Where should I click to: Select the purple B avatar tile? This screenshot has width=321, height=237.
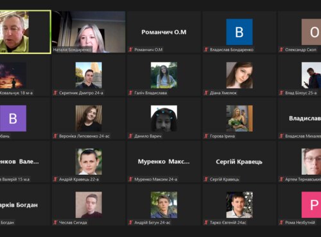(x=13, y=118)
